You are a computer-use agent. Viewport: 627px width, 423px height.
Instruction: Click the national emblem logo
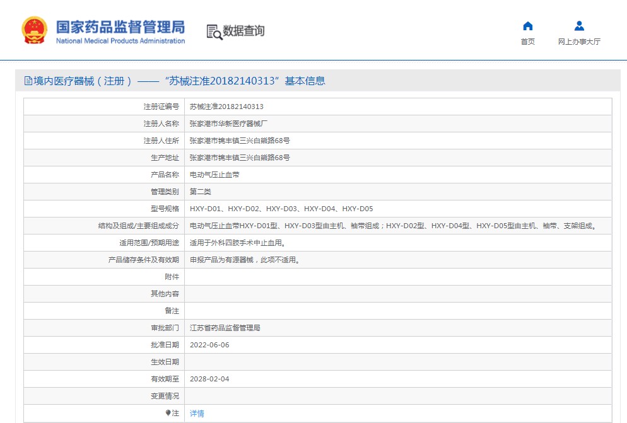pyautogui.click(x=34, y=30)
